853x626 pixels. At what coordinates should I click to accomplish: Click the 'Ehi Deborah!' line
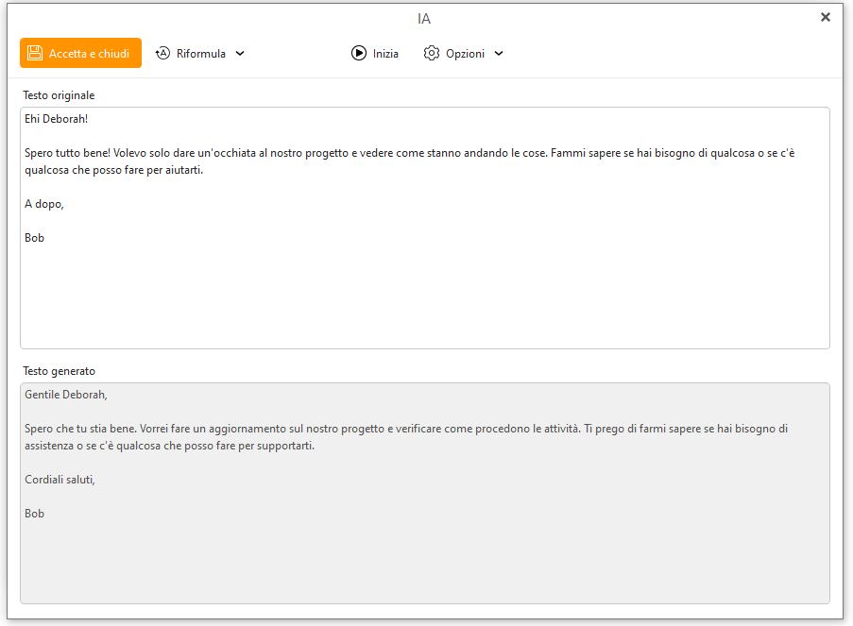point(56,119)
